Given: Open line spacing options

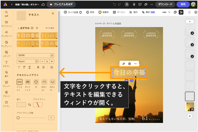Looking at the screenshot, I should coord(52,67).
